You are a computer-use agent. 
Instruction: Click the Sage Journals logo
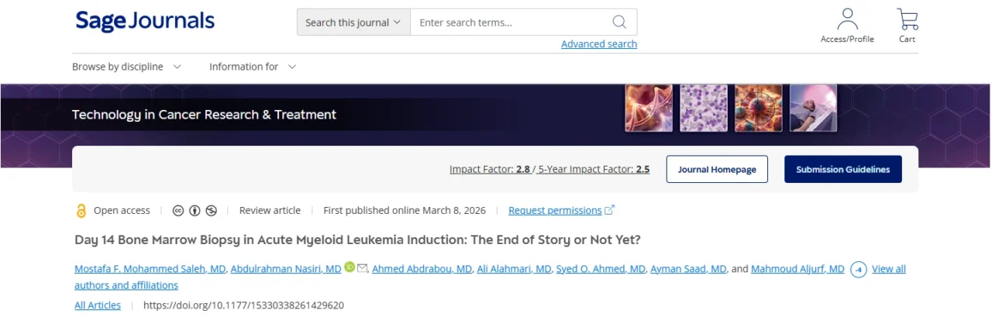(x=145, y=22)
